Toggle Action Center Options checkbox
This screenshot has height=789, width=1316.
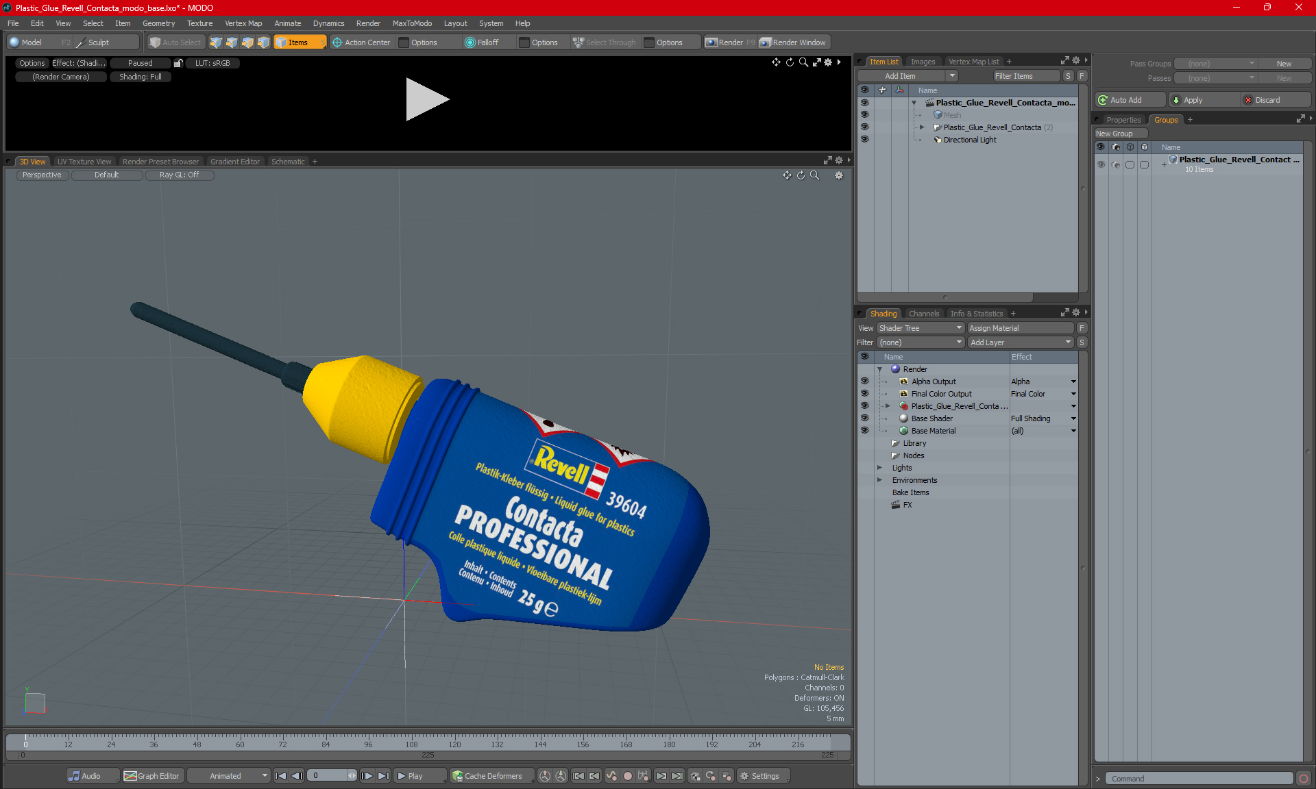click(x=404, y=42)
